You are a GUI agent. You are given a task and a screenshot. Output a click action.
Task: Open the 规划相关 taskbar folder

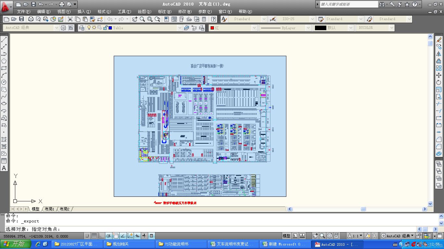[x=129, y=244]
